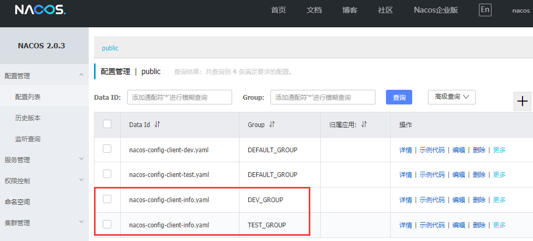Open Nacos企业版 in top navigation
This screenshot has height=241, width=533.
tap(436, 10)
